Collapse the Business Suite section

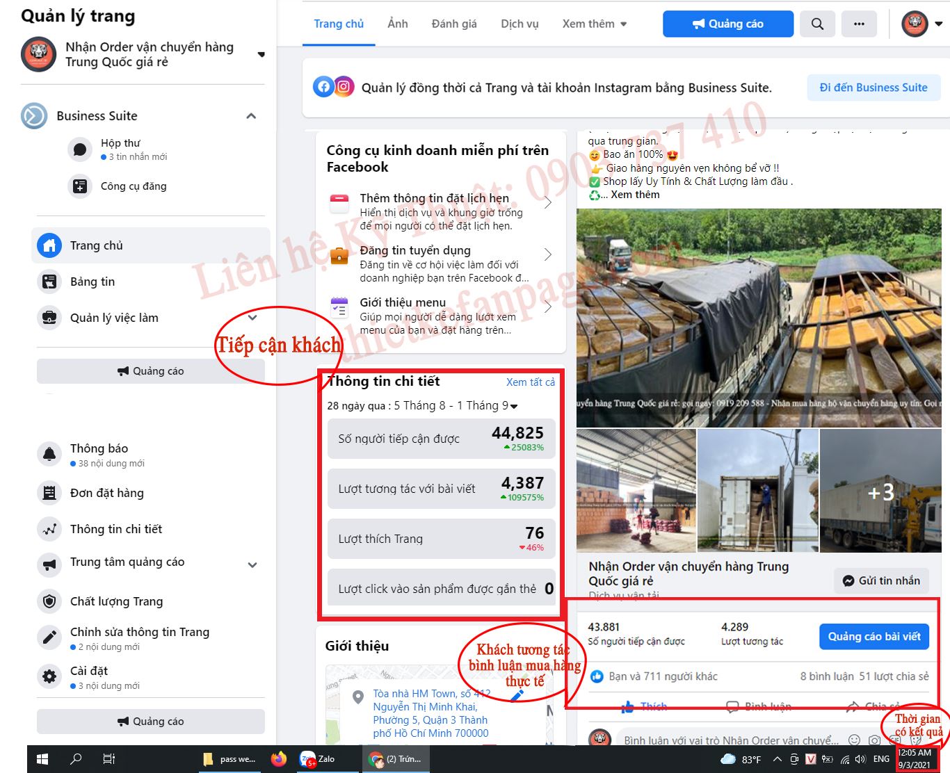[251, 116]
